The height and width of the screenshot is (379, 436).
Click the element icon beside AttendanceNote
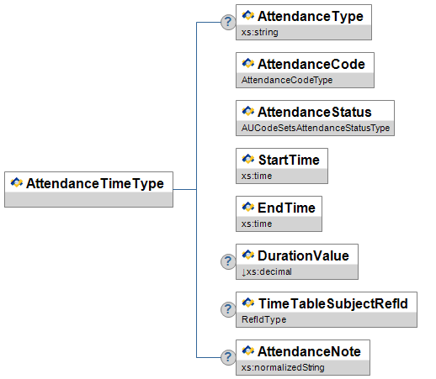248,350
